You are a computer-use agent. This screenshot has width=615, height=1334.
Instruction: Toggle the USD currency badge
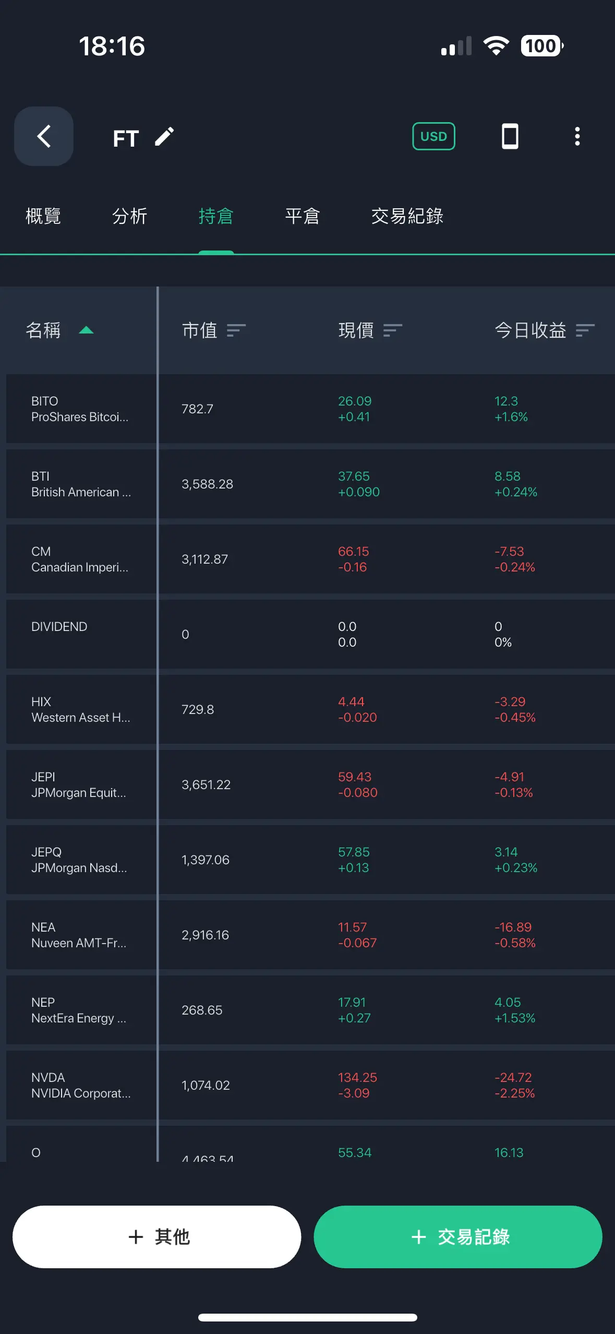pyautogui.click(x=433, y=136)
